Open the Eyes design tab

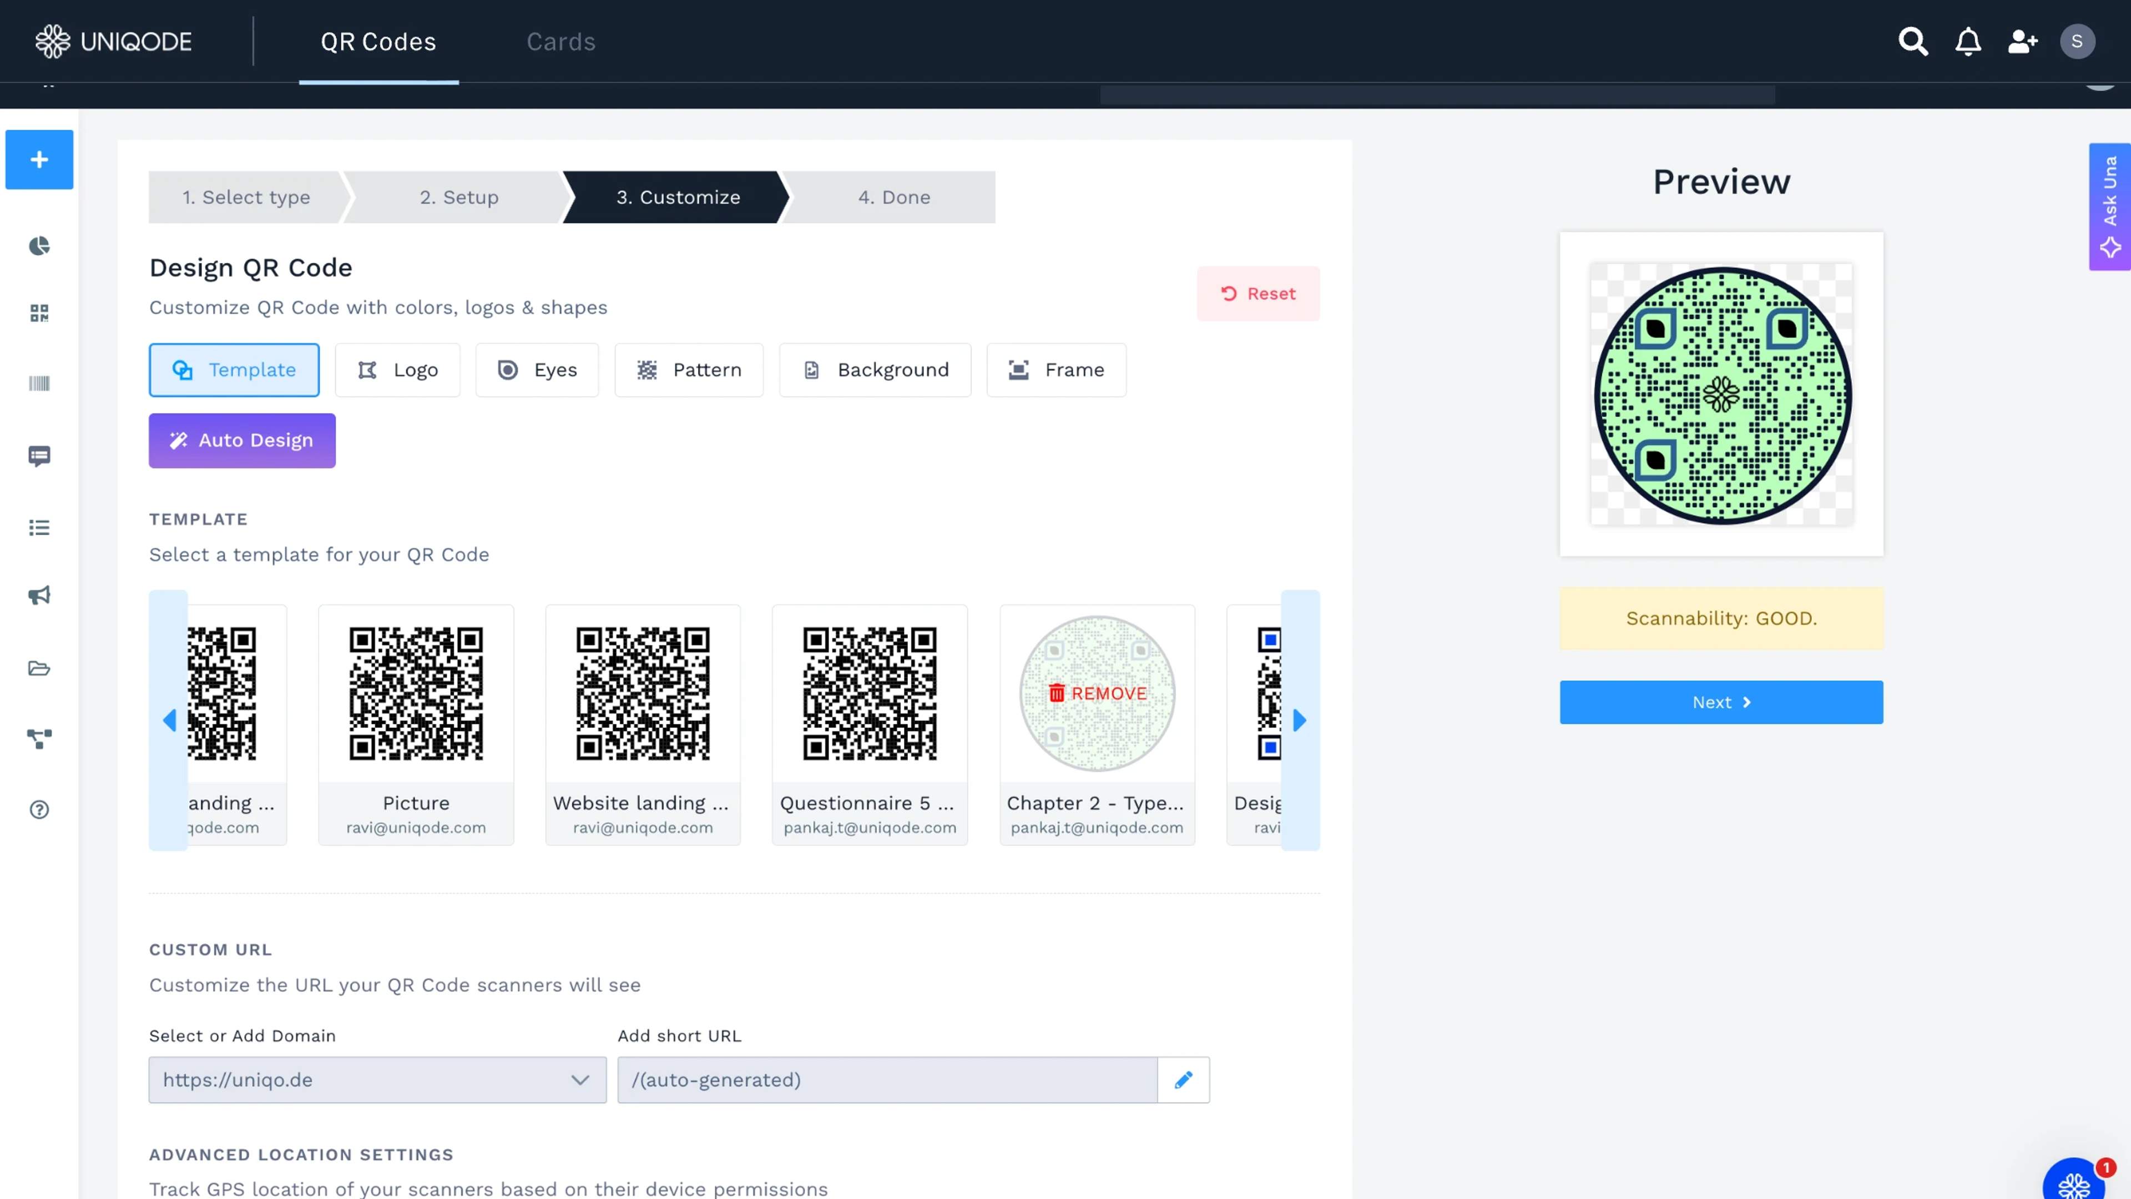[x=537, y=370]
